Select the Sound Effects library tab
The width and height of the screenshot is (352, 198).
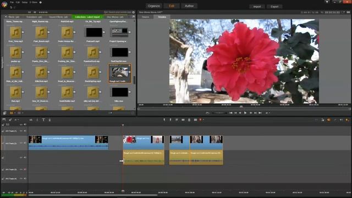58,17
